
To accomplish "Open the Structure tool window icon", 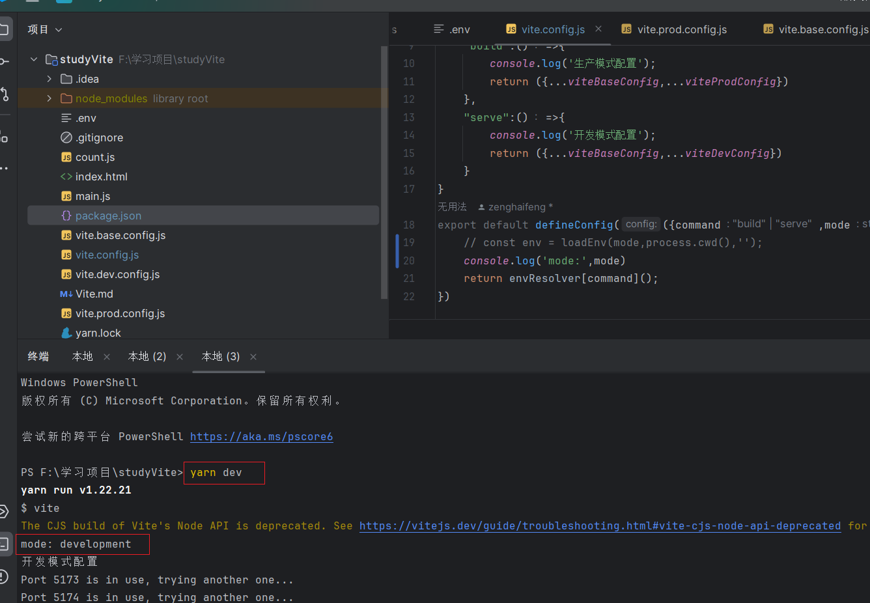I will [x=4, y=136].
